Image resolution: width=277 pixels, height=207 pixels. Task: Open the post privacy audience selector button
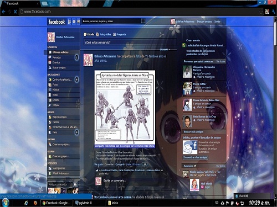145,164
